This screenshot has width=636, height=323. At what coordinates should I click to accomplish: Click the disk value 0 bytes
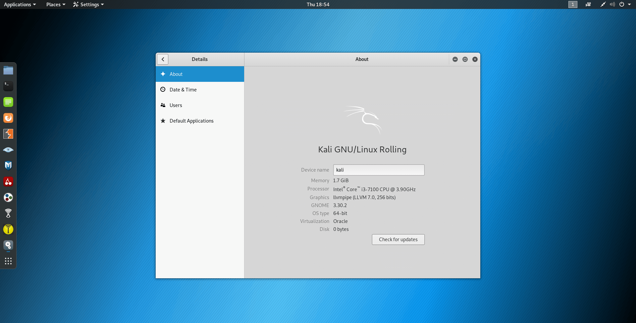click(341, 229)
